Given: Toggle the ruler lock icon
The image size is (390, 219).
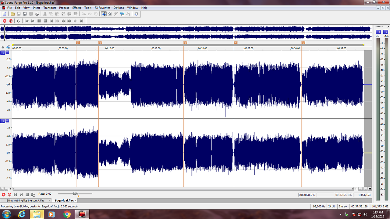Looking at the screenshot, I should click(x=3, y=47).
